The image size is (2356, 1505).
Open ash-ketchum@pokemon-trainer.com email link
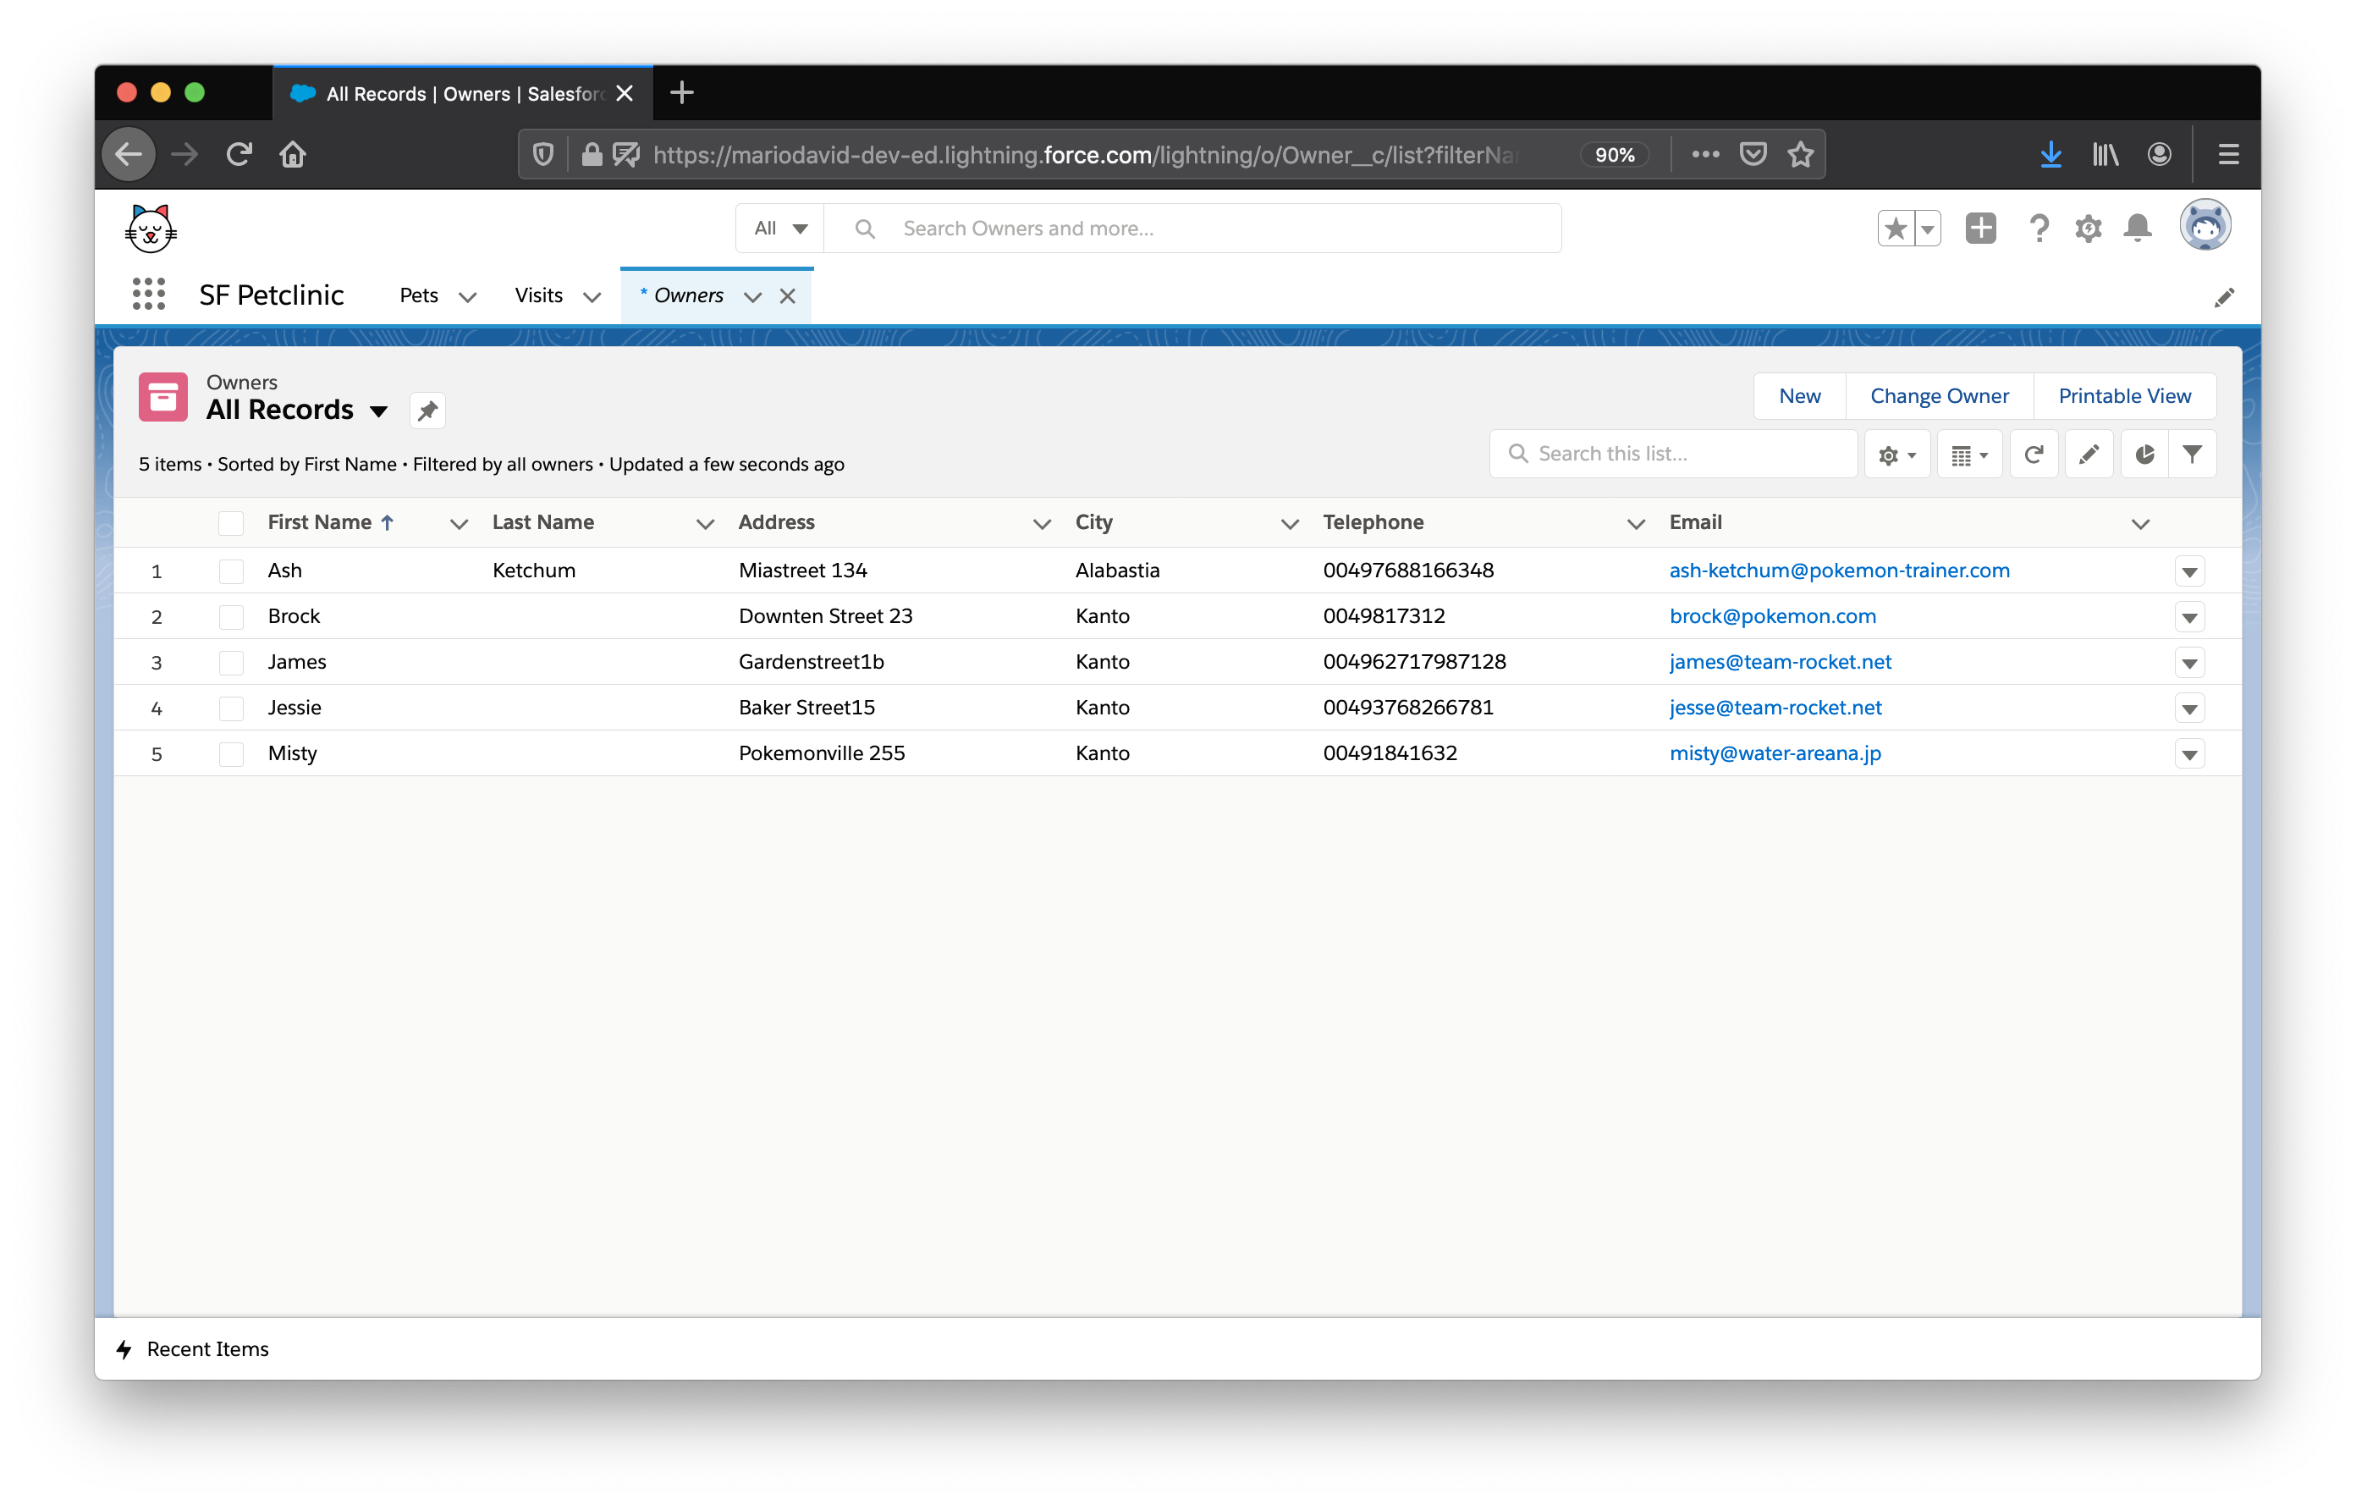tap(1838, 571)
